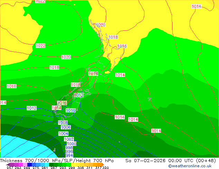Click the blue 1000 isobar label

tap(72, 144)
